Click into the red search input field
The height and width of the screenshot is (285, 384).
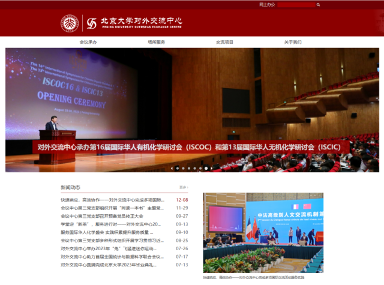[x=296, y=5]
